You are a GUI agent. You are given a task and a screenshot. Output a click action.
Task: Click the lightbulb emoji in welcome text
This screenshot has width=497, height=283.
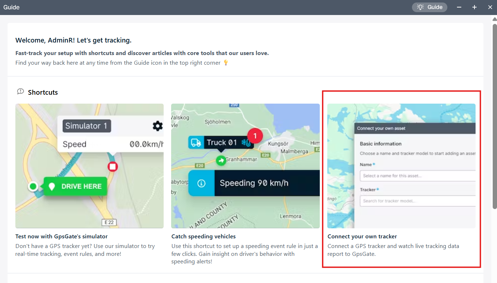pyautogui.click(x=225, y=63)
